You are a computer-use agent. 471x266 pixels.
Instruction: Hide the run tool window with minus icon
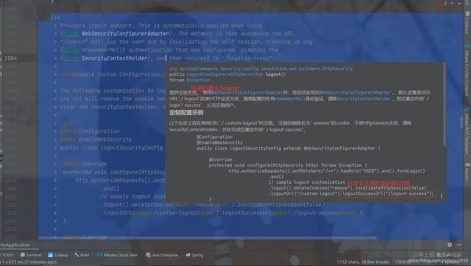tap(459, 245)
